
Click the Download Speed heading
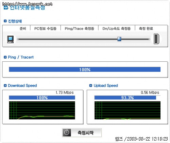coord(22,85)
